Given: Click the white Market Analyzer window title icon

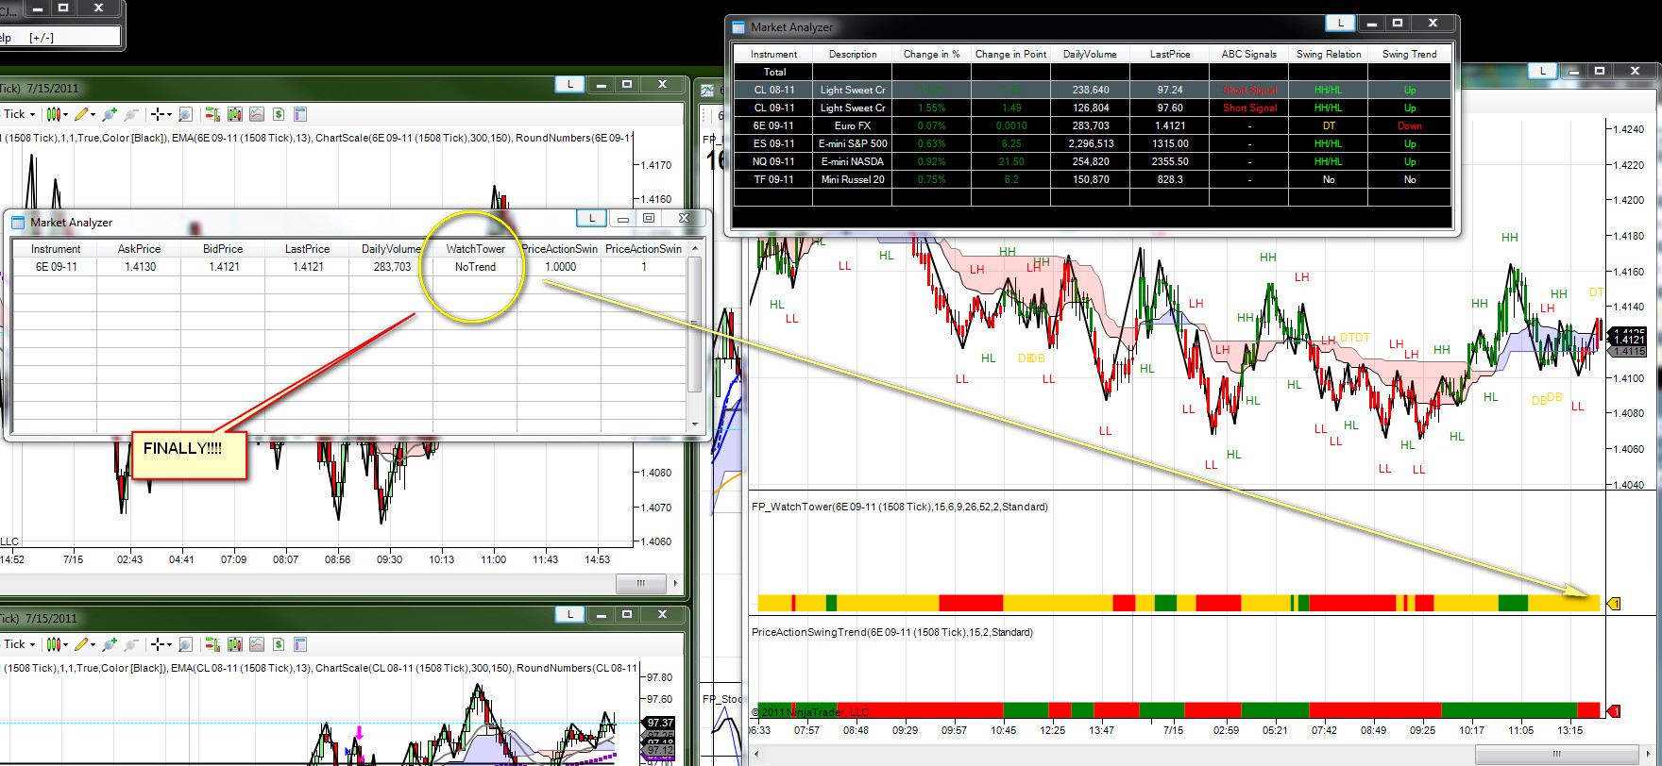Looking at the screenshot, I should pos(18,223).
